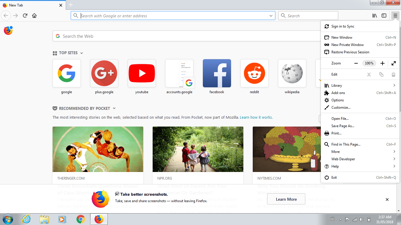
Task: Reset zoom via the 100% button
Action: pos(369,63)
